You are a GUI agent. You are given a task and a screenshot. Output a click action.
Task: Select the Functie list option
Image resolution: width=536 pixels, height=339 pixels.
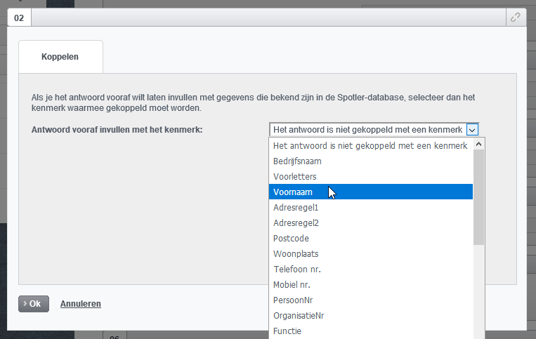[x=287, y=331]
